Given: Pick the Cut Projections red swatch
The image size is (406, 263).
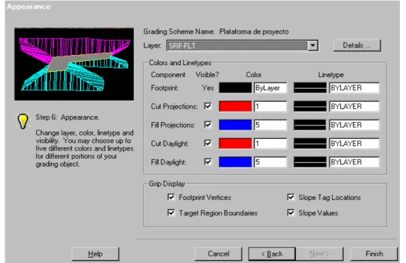Looking at the screenshot, I should coord(235,106).
